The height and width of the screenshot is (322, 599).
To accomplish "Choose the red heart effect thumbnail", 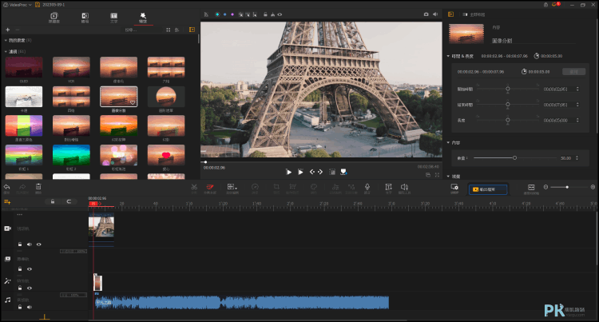I will (x=166, y=155).
